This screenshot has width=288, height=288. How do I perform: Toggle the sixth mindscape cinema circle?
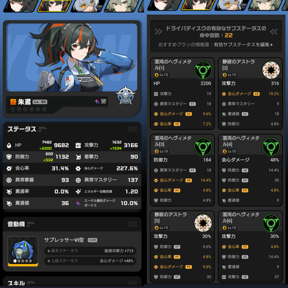click(44, 109)
